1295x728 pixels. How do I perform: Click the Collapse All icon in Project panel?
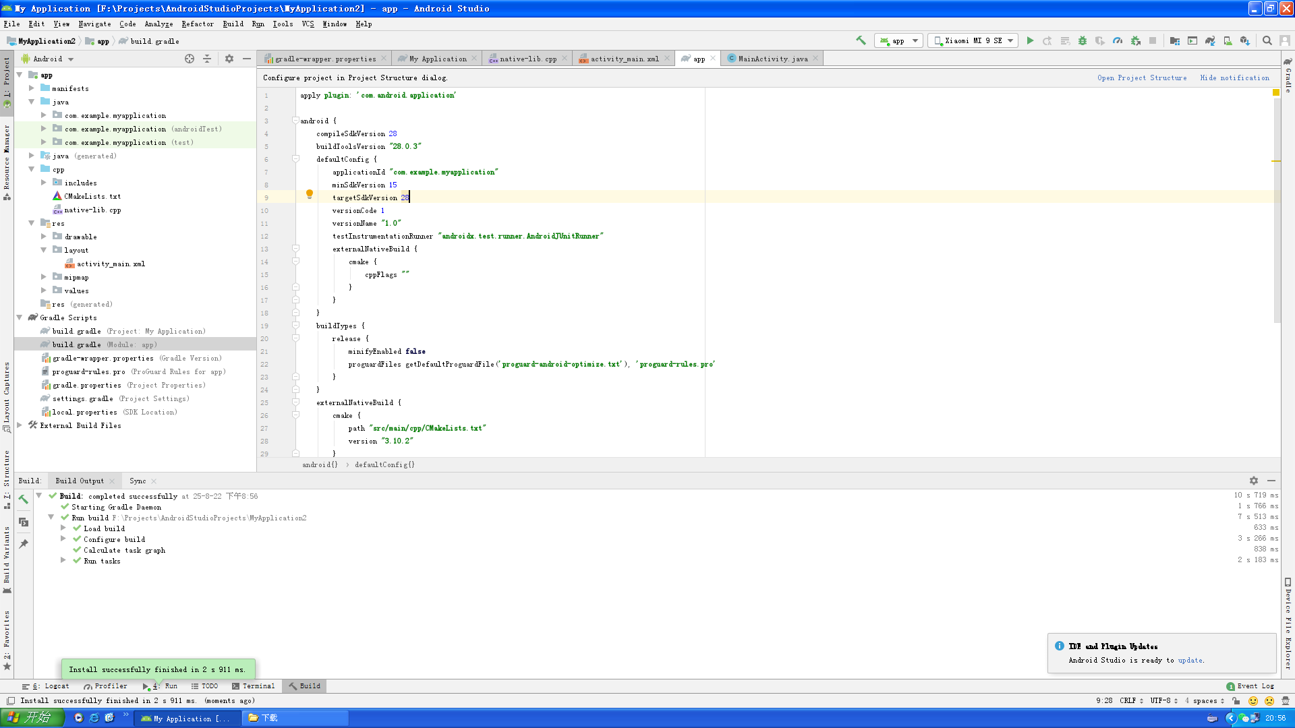207,59
